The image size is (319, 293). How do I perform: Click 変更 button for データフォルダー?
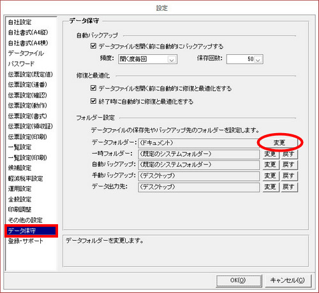279,143
